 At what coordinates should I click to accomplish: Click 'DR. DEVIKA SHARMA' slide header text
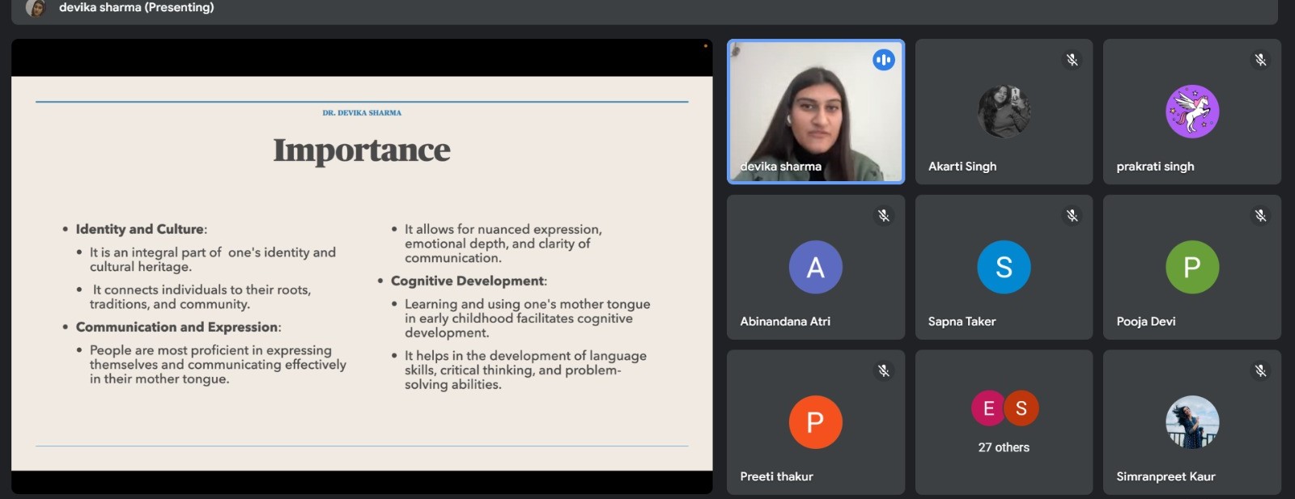click(x=362, y=113)
